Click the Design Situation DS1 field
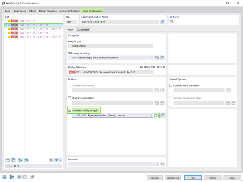The image size is (243, 182). (x=111, y=72)
